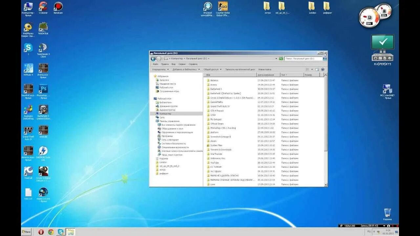
Task: Select Панель управления in the navigation tree
Action: pos(167,121)
